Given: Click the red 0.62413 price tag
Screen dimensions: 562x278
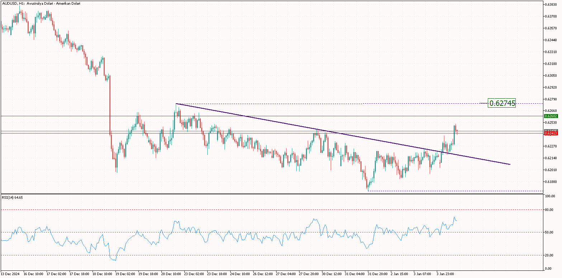Looking at the screenshot, I should tap(551, 133).
